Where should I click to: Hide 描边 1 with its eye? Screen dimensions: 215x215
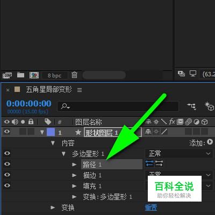7,175
